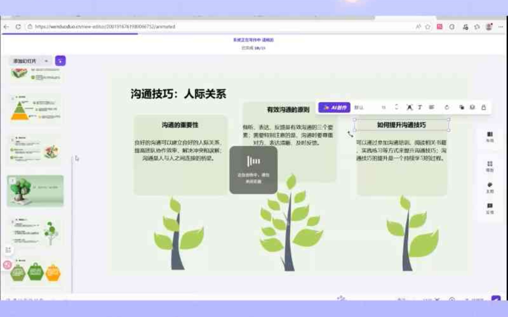
Task: Click the rotate icon in floating toolbar
Action: pyautogui.click(x=447, y=108)
